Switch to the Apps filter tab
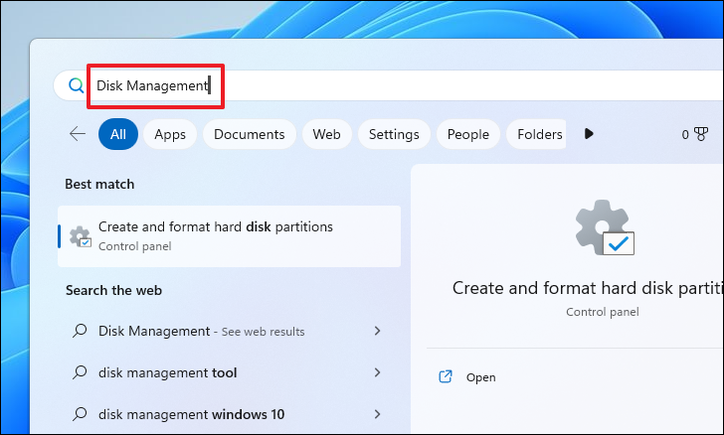 170,134
